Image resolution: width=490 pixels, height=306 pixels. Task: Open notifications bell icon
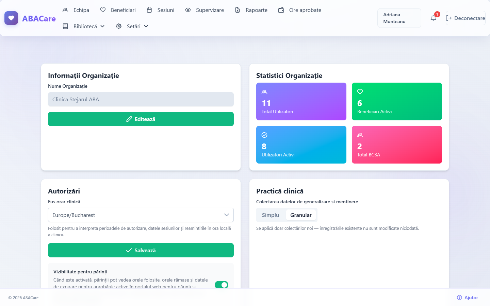pyautogui.click(x=433, y=18)
